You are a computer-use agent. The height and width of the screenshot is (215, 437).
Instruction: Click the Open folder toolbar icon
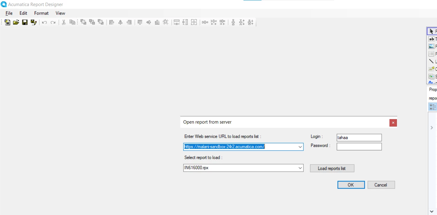(x=16, y=22)
